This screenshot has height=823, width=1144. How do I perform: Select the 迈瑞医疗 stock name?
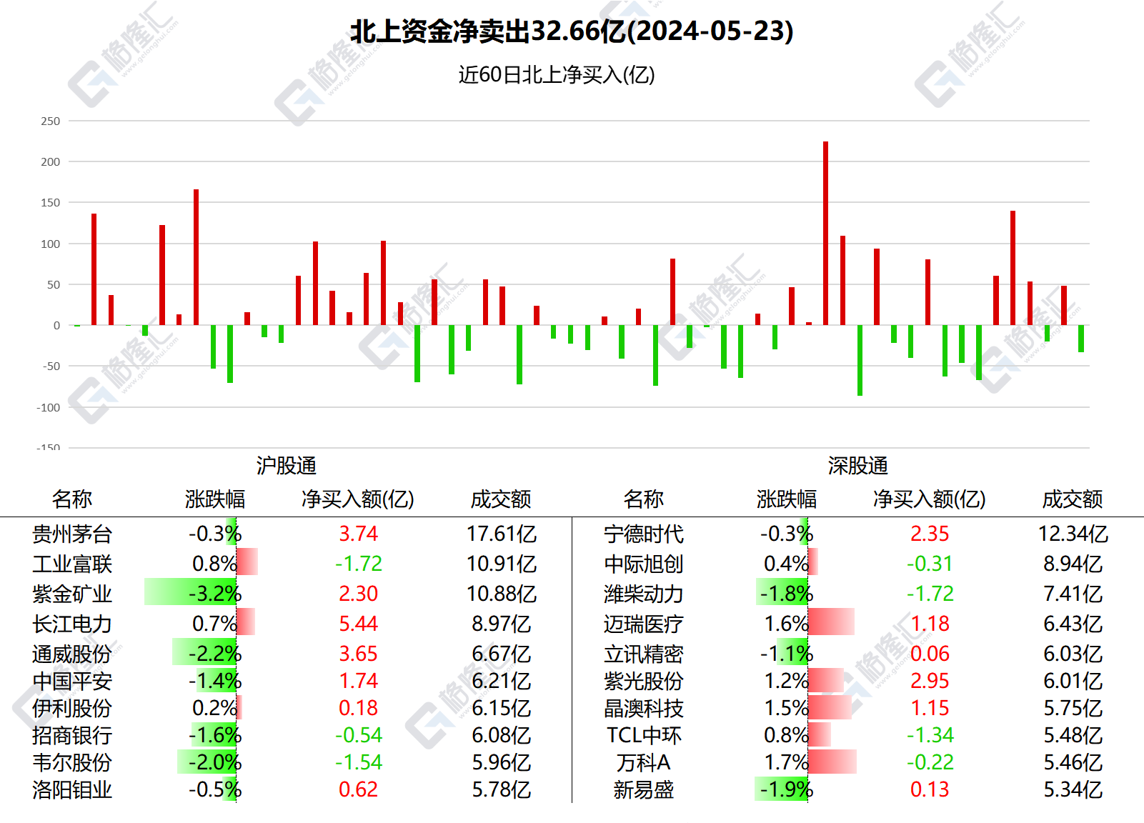644,624
